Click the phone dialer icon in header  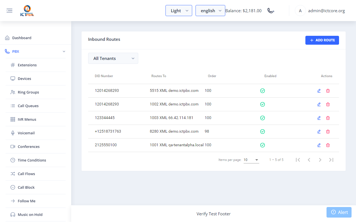pos(271,11)
